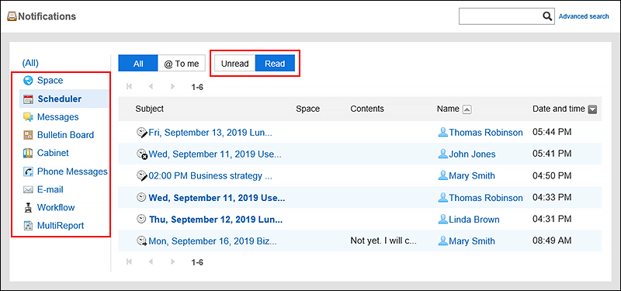
Task: Open Linda Brown profile link
Action: coord(474,220)
